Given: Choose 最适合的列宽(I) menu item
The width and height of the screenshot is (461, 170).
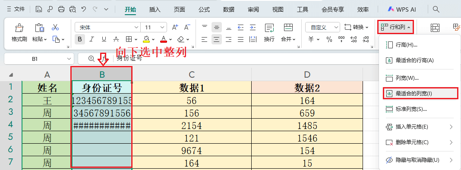Looking at the screenshot, I should click(x=420, y=93).
